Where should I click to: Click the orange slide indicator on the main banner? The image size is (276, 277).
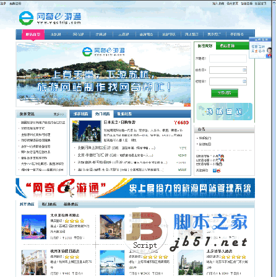coord(187,105)
